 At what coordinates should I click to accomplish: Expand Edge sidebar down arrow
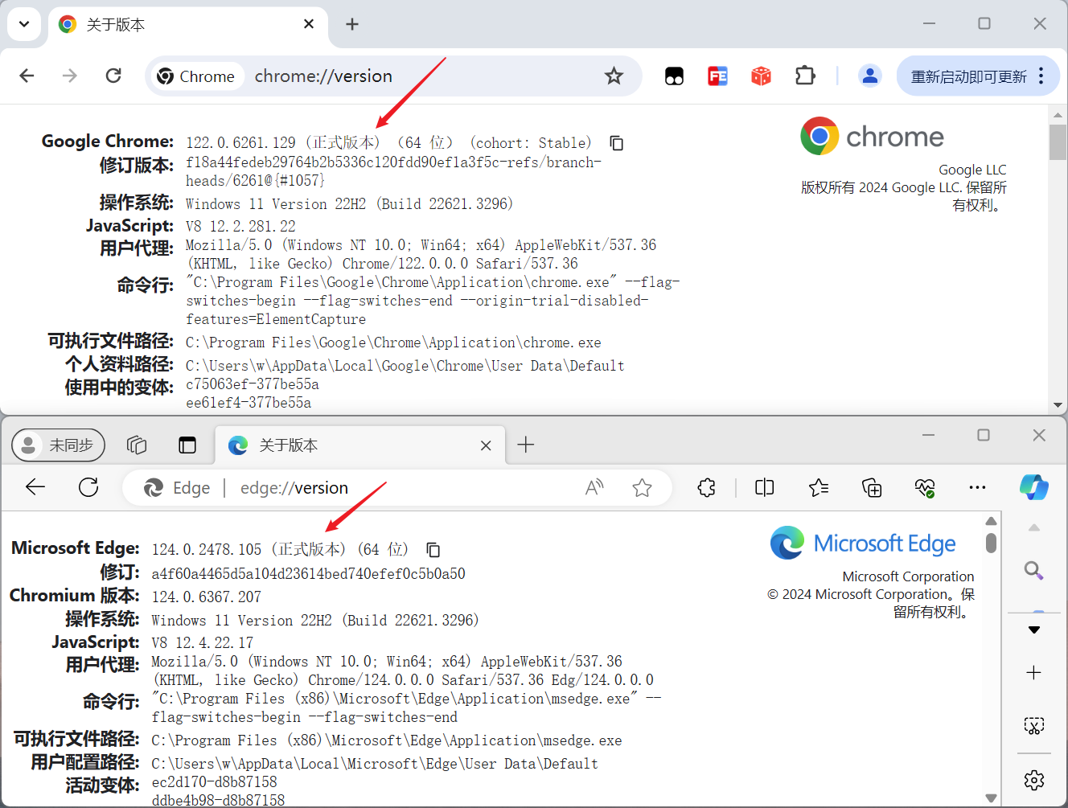[1034, 630]
